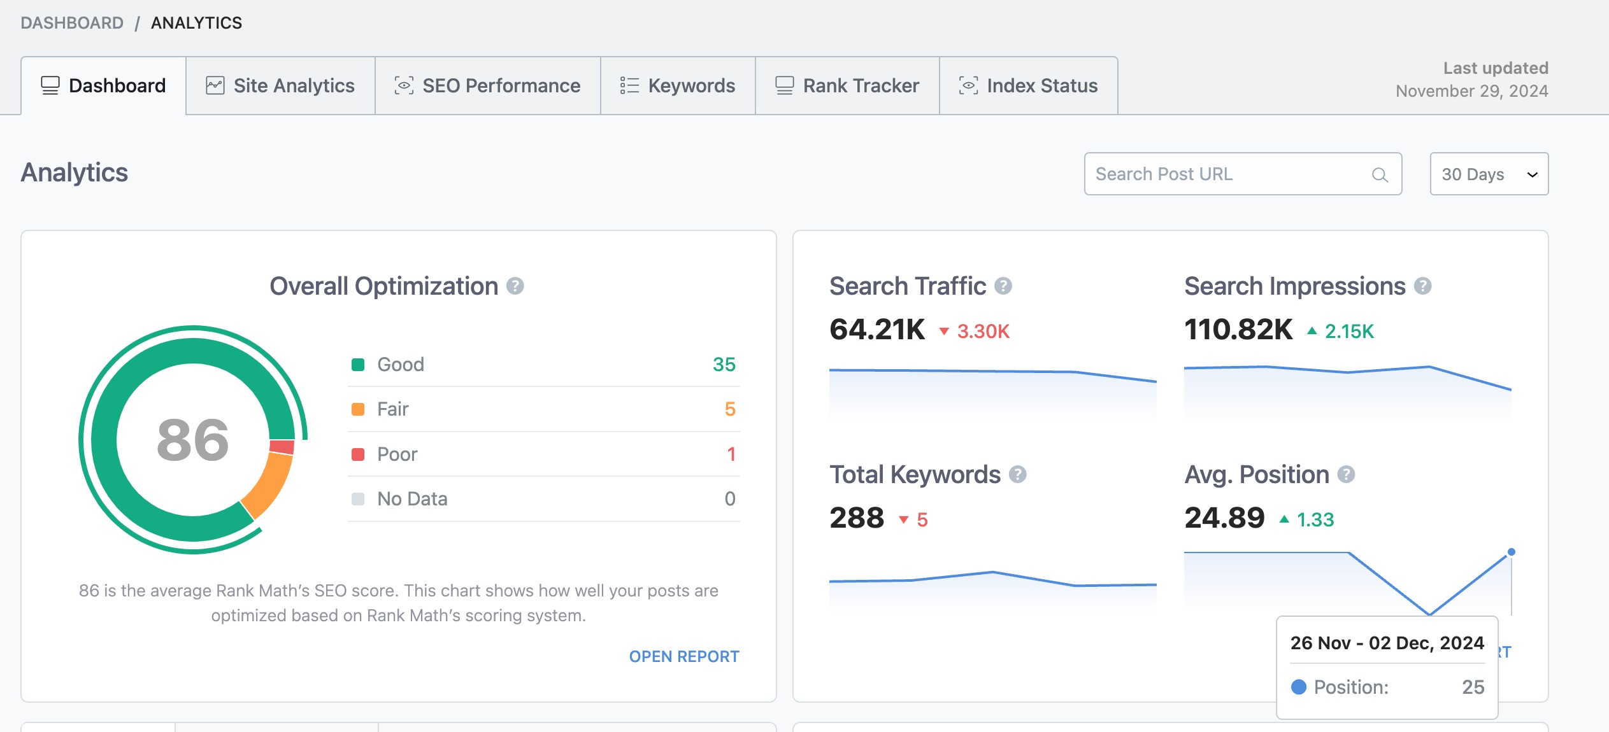Click the Rank Tracker tab icon
This screenshot has width=1609, height=732.
tap(784, 86)
